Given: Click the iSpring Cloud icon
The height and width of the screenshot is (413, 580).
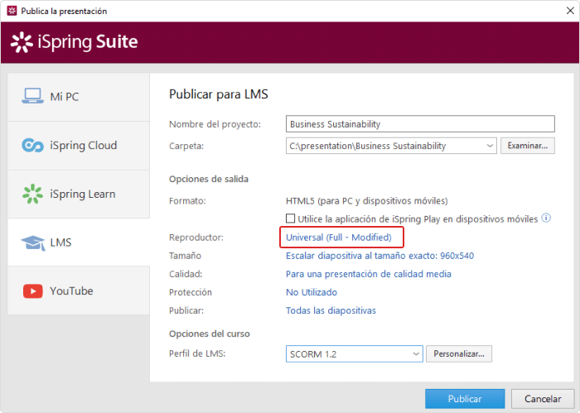Looking at the screenshot, I should [32, 145].
